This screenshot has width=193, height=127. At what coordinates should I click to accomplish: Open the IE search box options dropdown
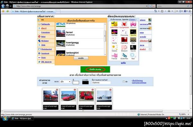[x=191, y=6]
